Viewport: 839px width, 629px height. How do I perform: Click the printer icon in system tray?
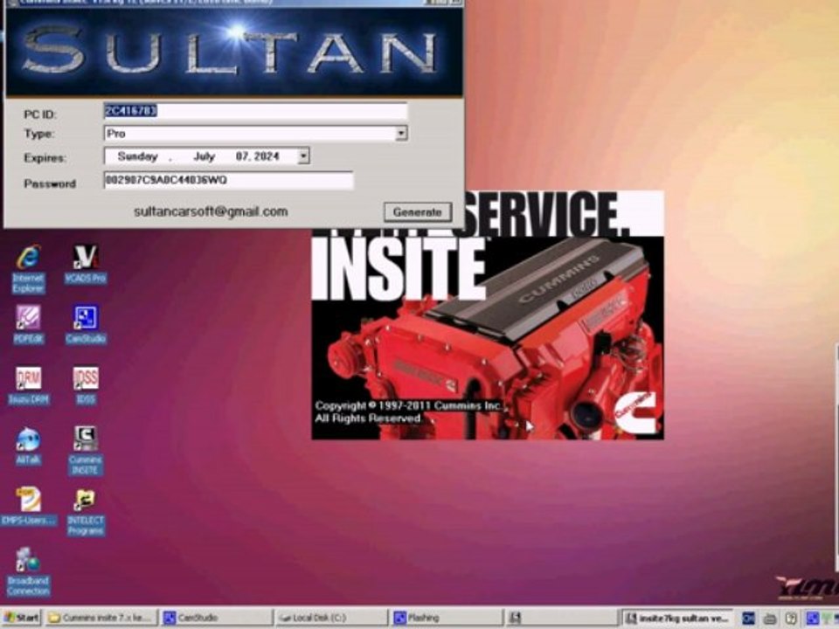pos(770,619)
